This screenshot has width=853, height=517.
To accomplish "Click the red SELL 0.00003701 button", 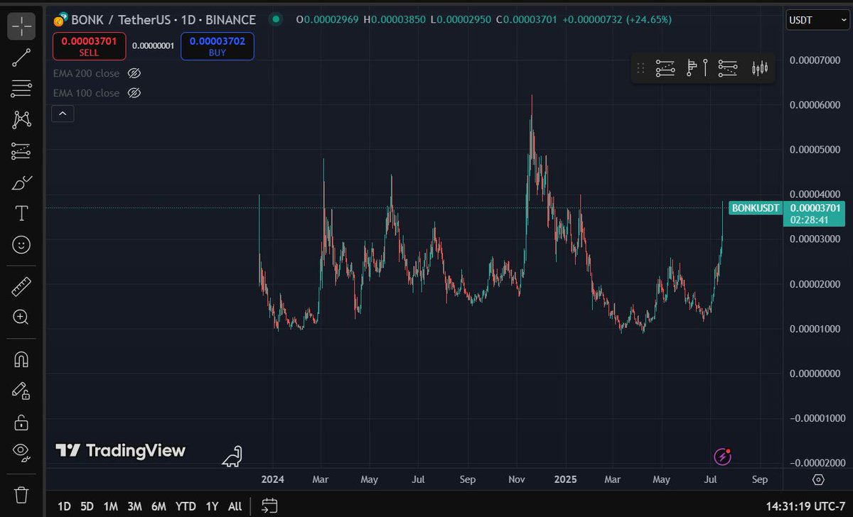I will pyautogui.click(x=89, y=46).
